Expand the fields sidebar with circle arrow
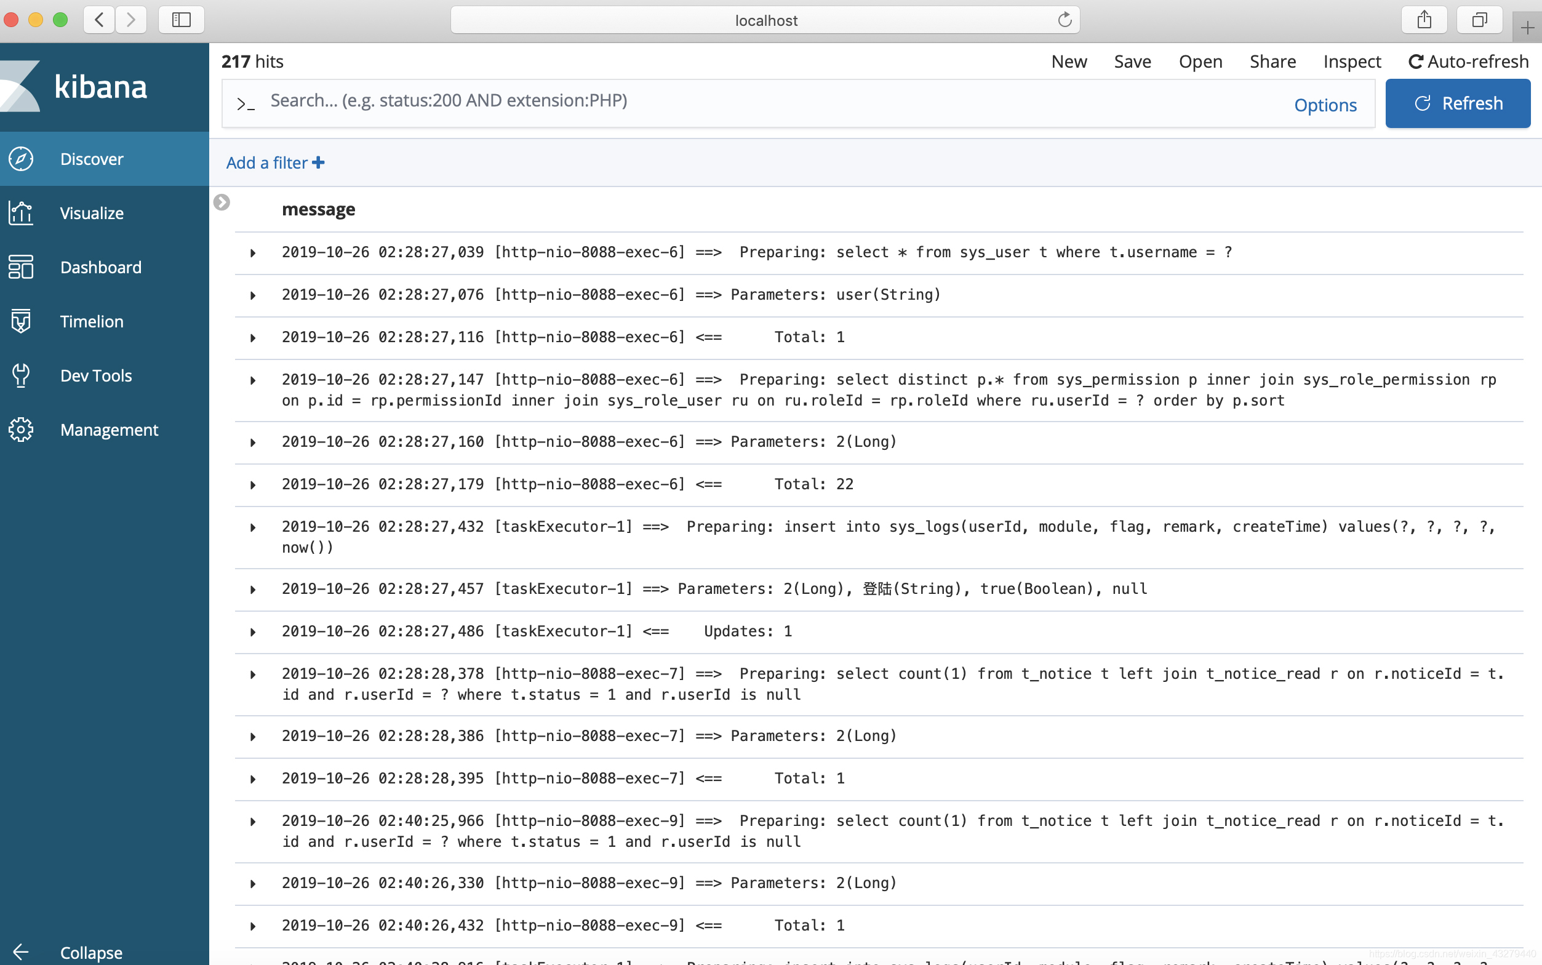 tap(222, 202)
